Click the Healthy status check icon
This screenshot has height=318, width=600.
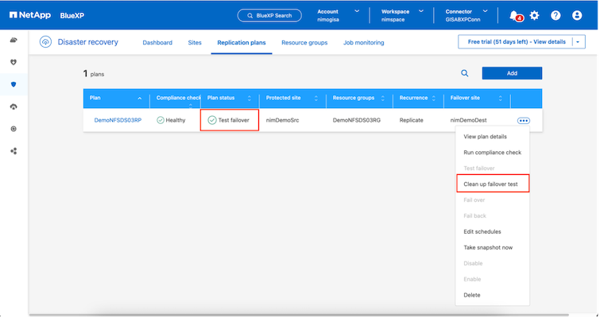[161, 120]
